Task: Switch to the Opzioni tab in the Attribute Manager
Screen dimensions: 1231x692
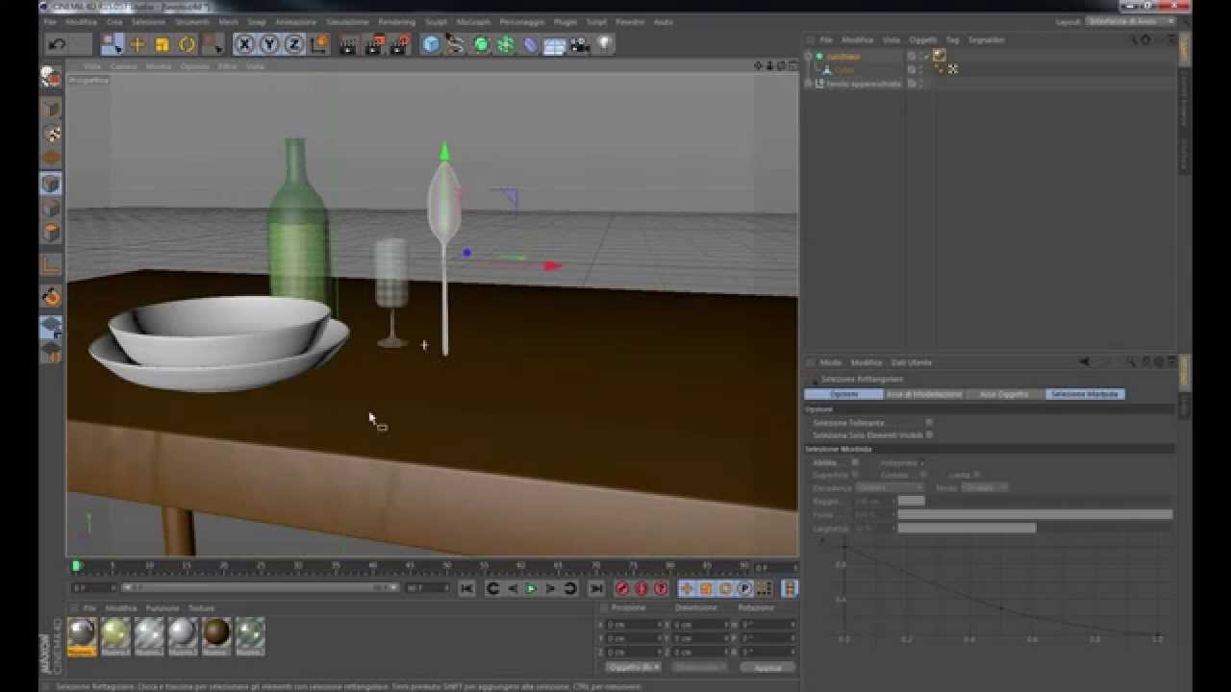Action: click(843, 394)
